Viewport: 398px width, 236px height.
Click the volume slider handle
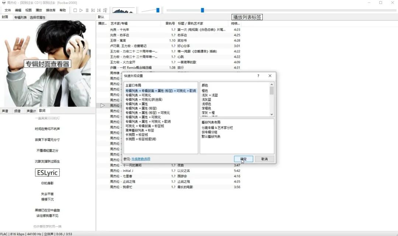click(x=158, y=10)
